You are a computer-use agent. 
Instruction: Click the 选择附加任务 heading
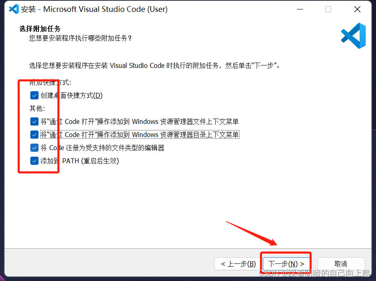point(40,29)
